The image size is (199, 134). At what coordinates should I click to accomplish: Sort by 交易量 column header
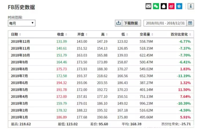tap(147, 34)
